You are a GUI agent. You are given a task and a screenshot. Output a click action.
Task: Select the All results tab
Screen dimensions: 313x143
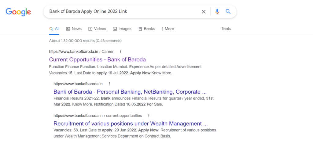(x=54, y=29)
